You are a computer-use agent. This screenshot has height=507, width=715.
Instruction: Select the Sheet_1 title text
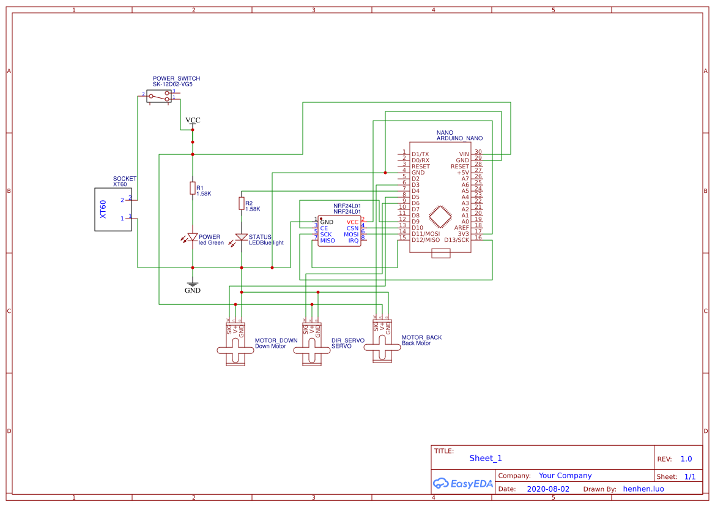coord(485,458)
